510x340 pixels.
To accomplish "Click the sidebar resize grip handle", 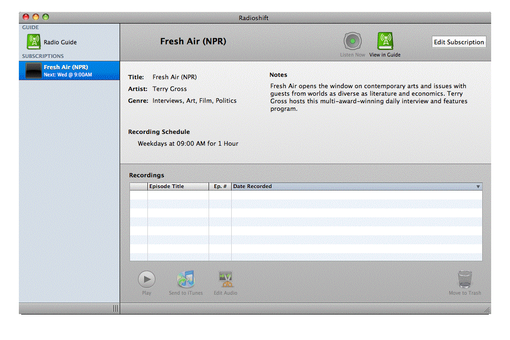I will (x=115, y=308).
